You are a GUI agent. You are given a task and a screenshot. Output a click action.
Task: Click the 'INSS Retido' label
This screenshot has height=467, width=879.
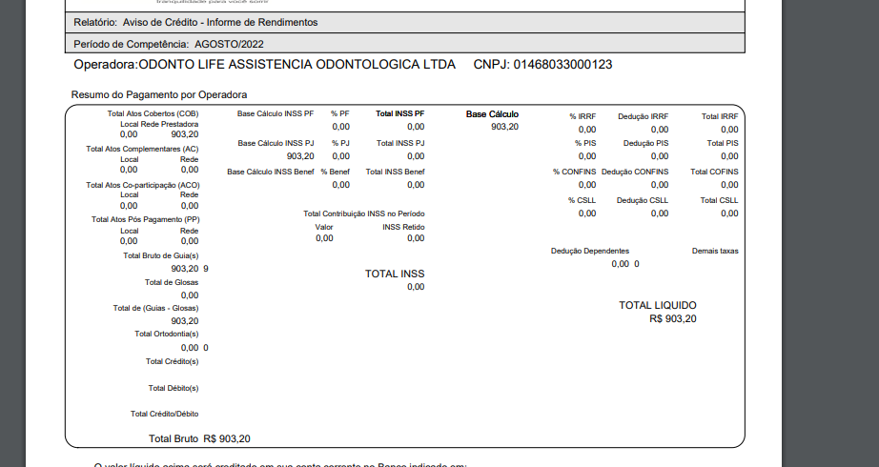click(403, 228)
